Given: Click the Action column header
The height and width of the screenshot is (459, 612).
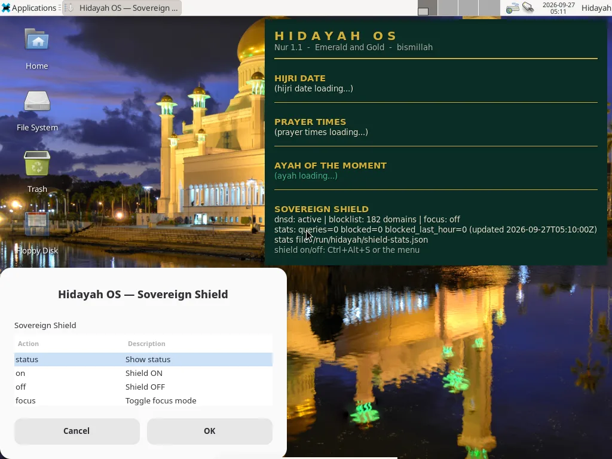Looking at the screenshot, I should click(69, 344).
